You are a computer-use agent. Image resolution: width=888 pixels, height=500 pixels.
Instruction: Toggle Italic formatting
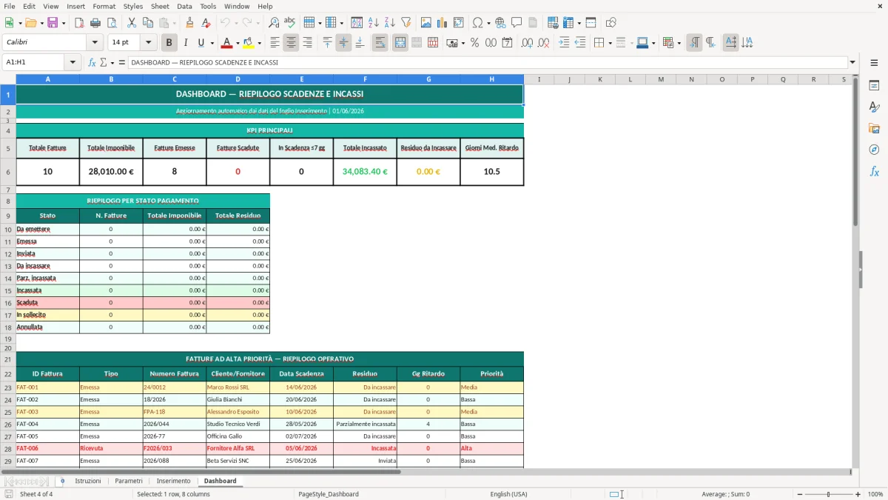pyautogui.click(x=186, y=43)
